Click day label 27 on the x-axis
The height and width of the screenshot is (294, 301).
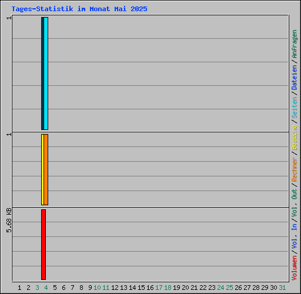[247, 288]
